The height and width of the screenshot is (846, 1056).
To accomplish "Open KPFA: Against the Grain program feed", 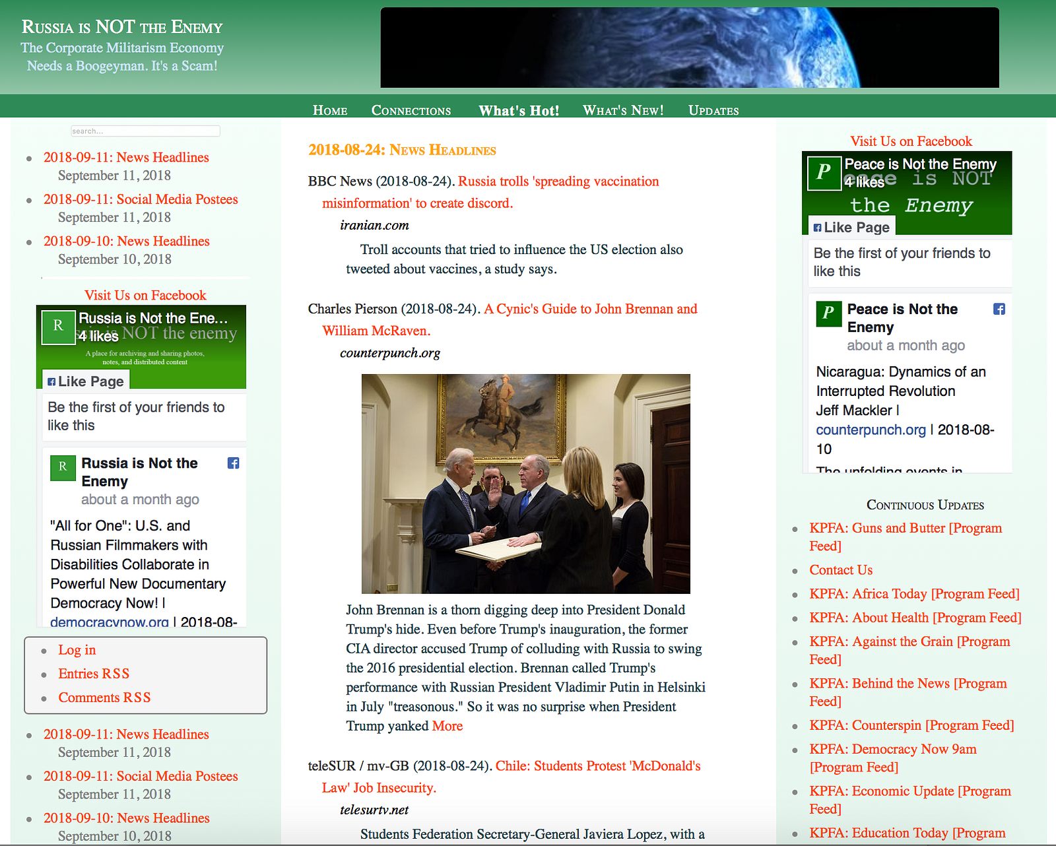I will click(x=909, y=651).
